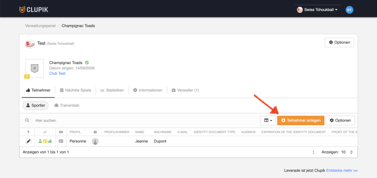Click the green verified check icon
This screenshot has height=178, width=377.
click(x=87, y=63)
